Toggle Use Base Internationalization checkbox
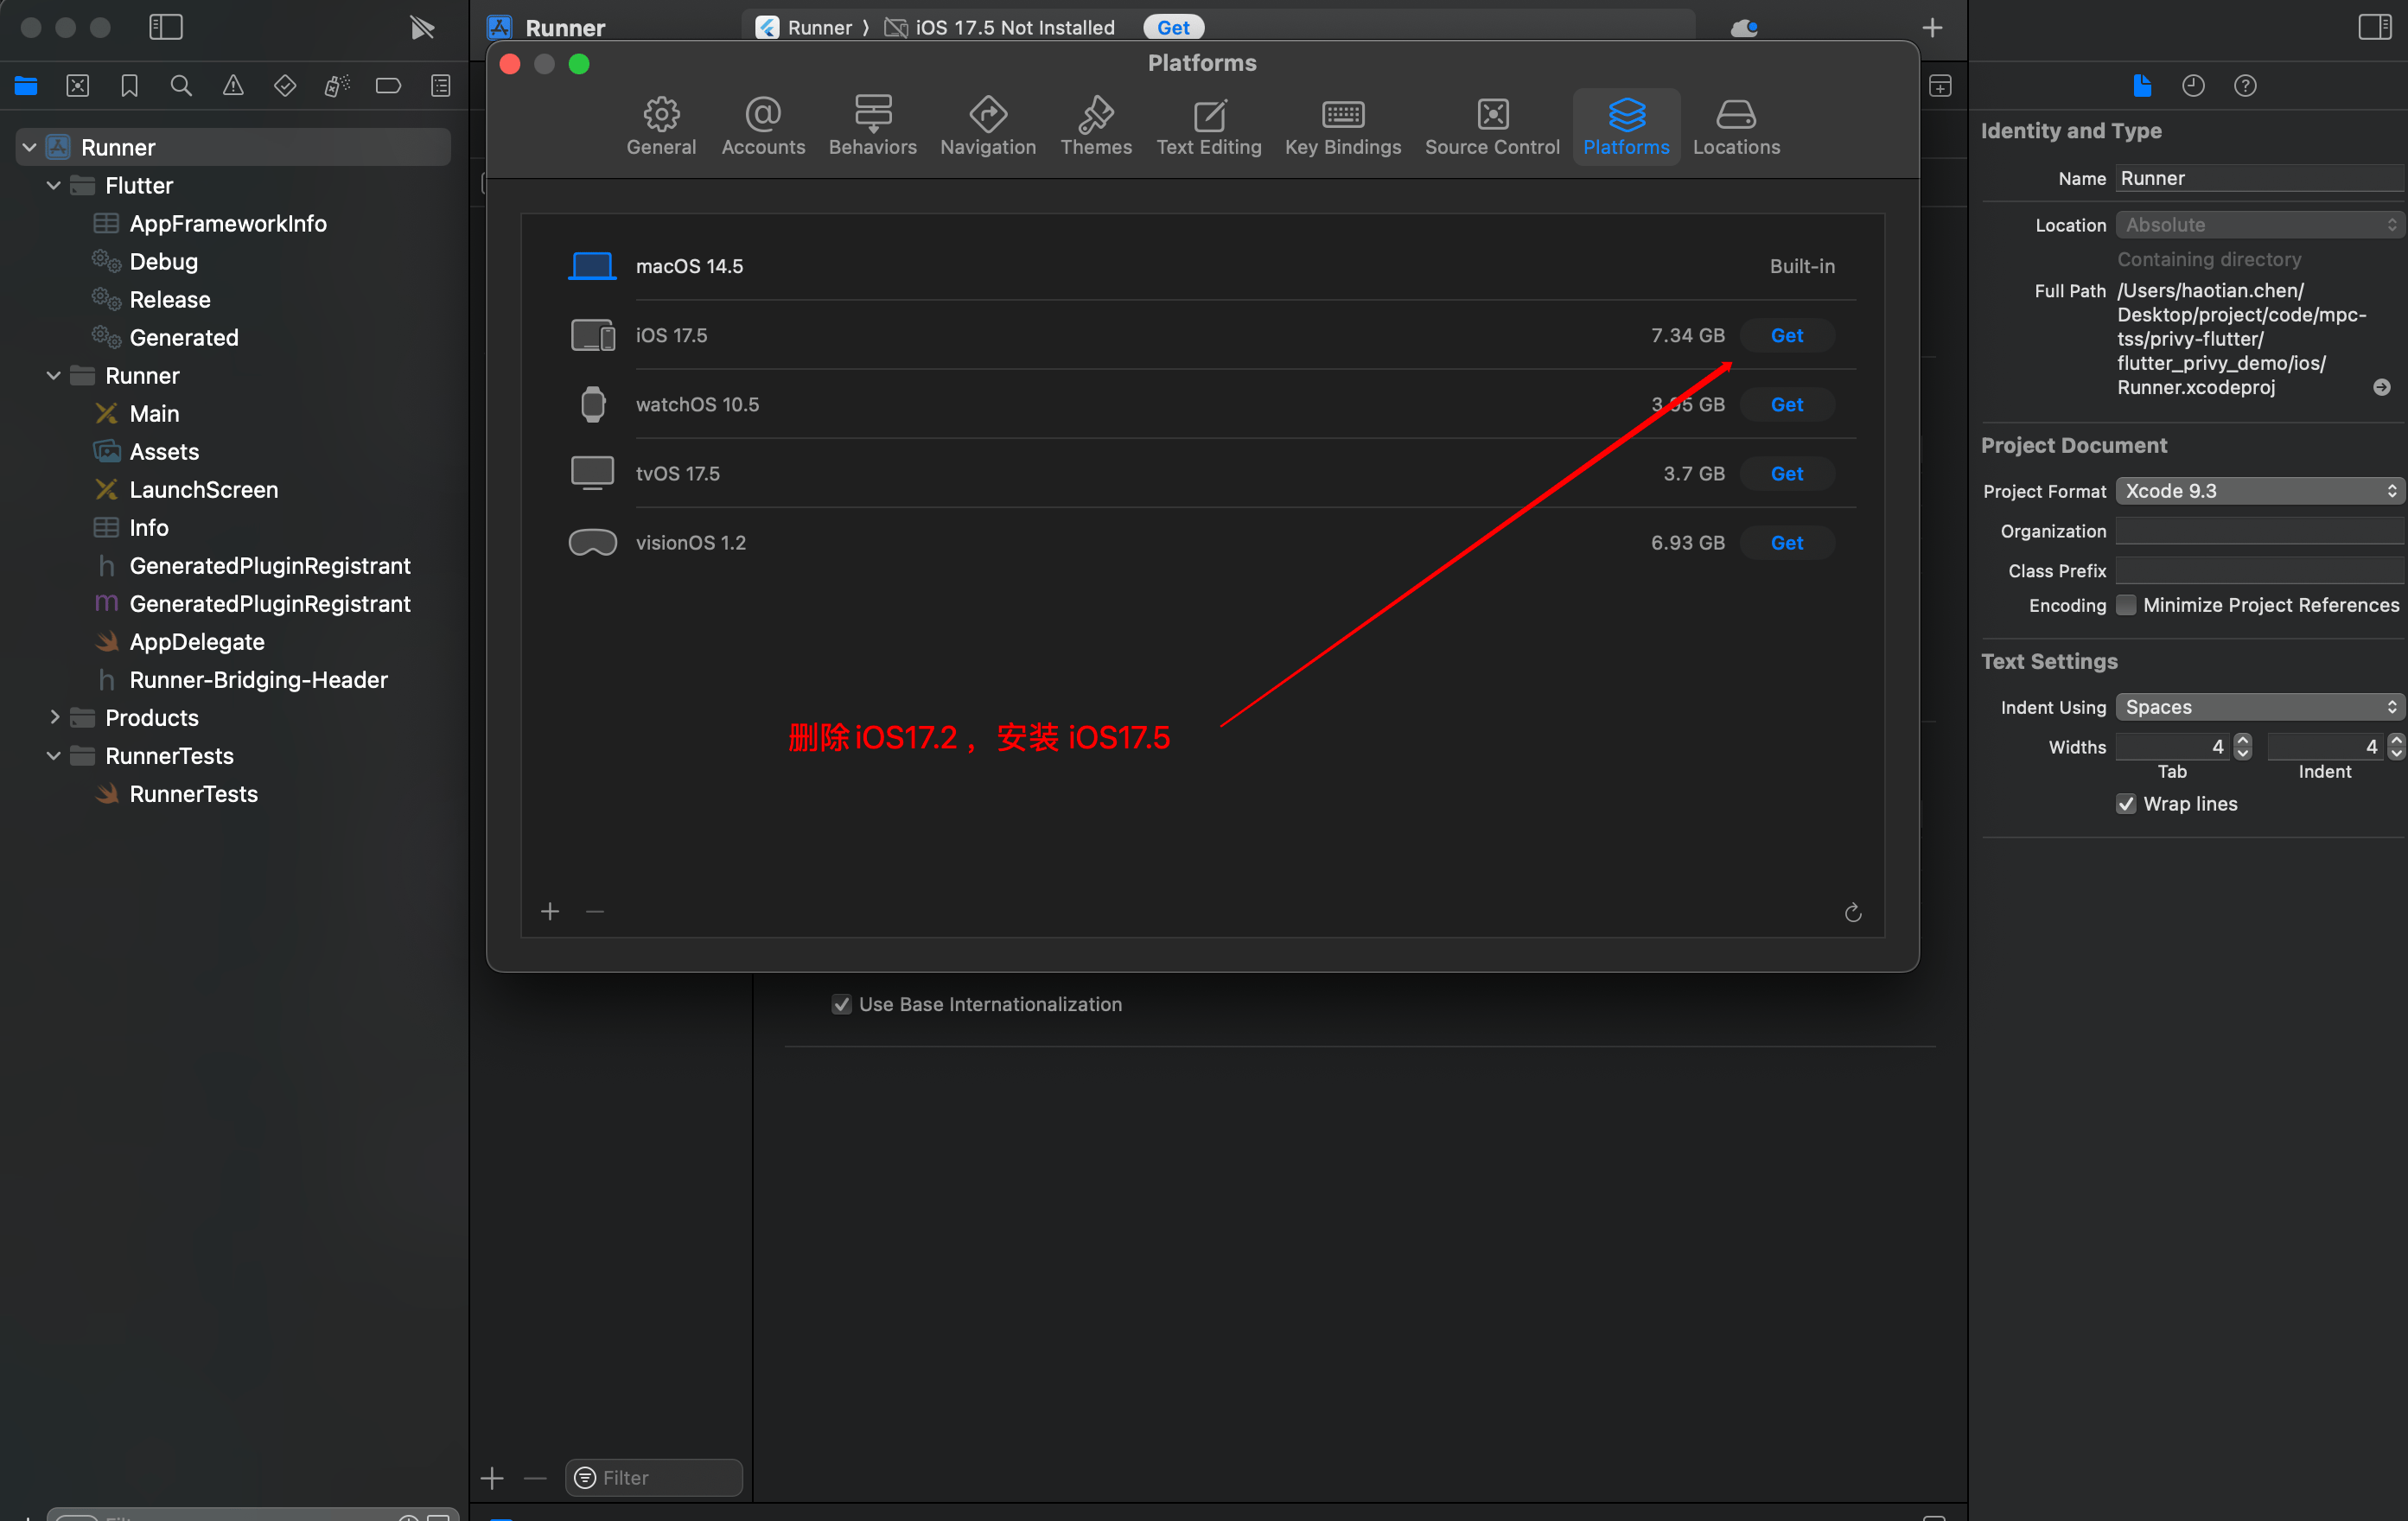This screenshot has height=1521, width=2408. pyautogui.click(x=842, y=1004)
